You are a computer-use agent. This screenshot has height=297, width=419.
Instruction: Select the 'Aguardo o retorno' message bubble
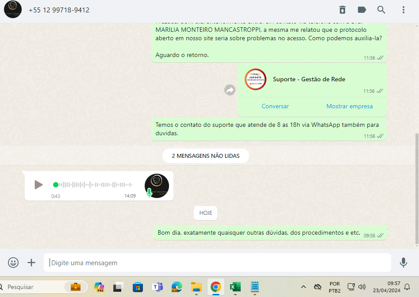click(x=269, y=43)
